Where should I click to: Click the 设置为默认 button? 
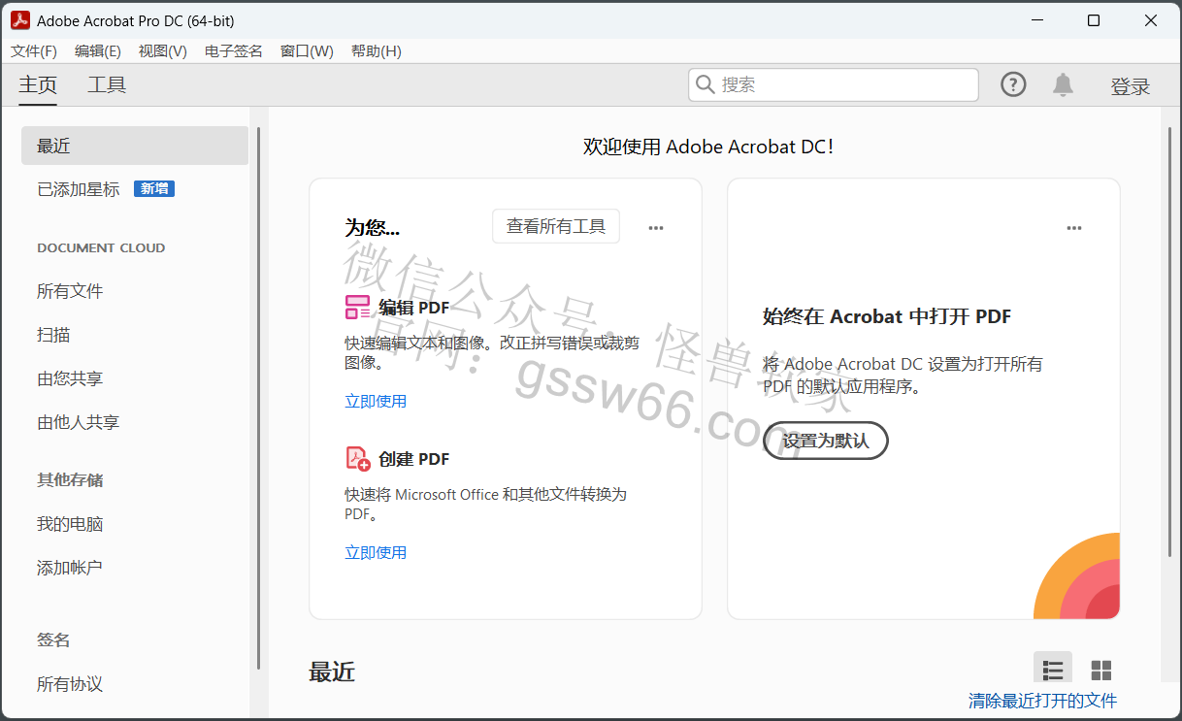point(826,441)
